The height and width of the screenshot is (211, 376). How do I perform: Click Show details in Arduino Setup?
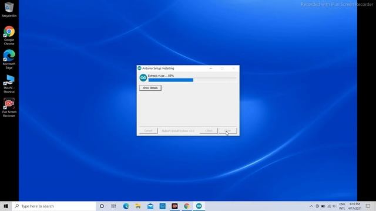(150, 88)
